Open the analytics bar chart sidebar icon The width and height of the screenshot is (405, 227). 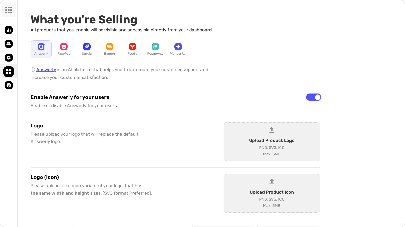9,30
